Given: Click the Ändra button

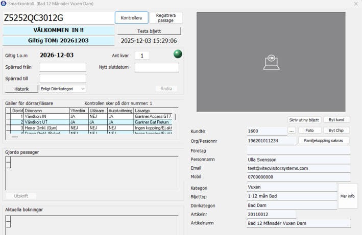Looking at the screenshot, I should 166,89.
